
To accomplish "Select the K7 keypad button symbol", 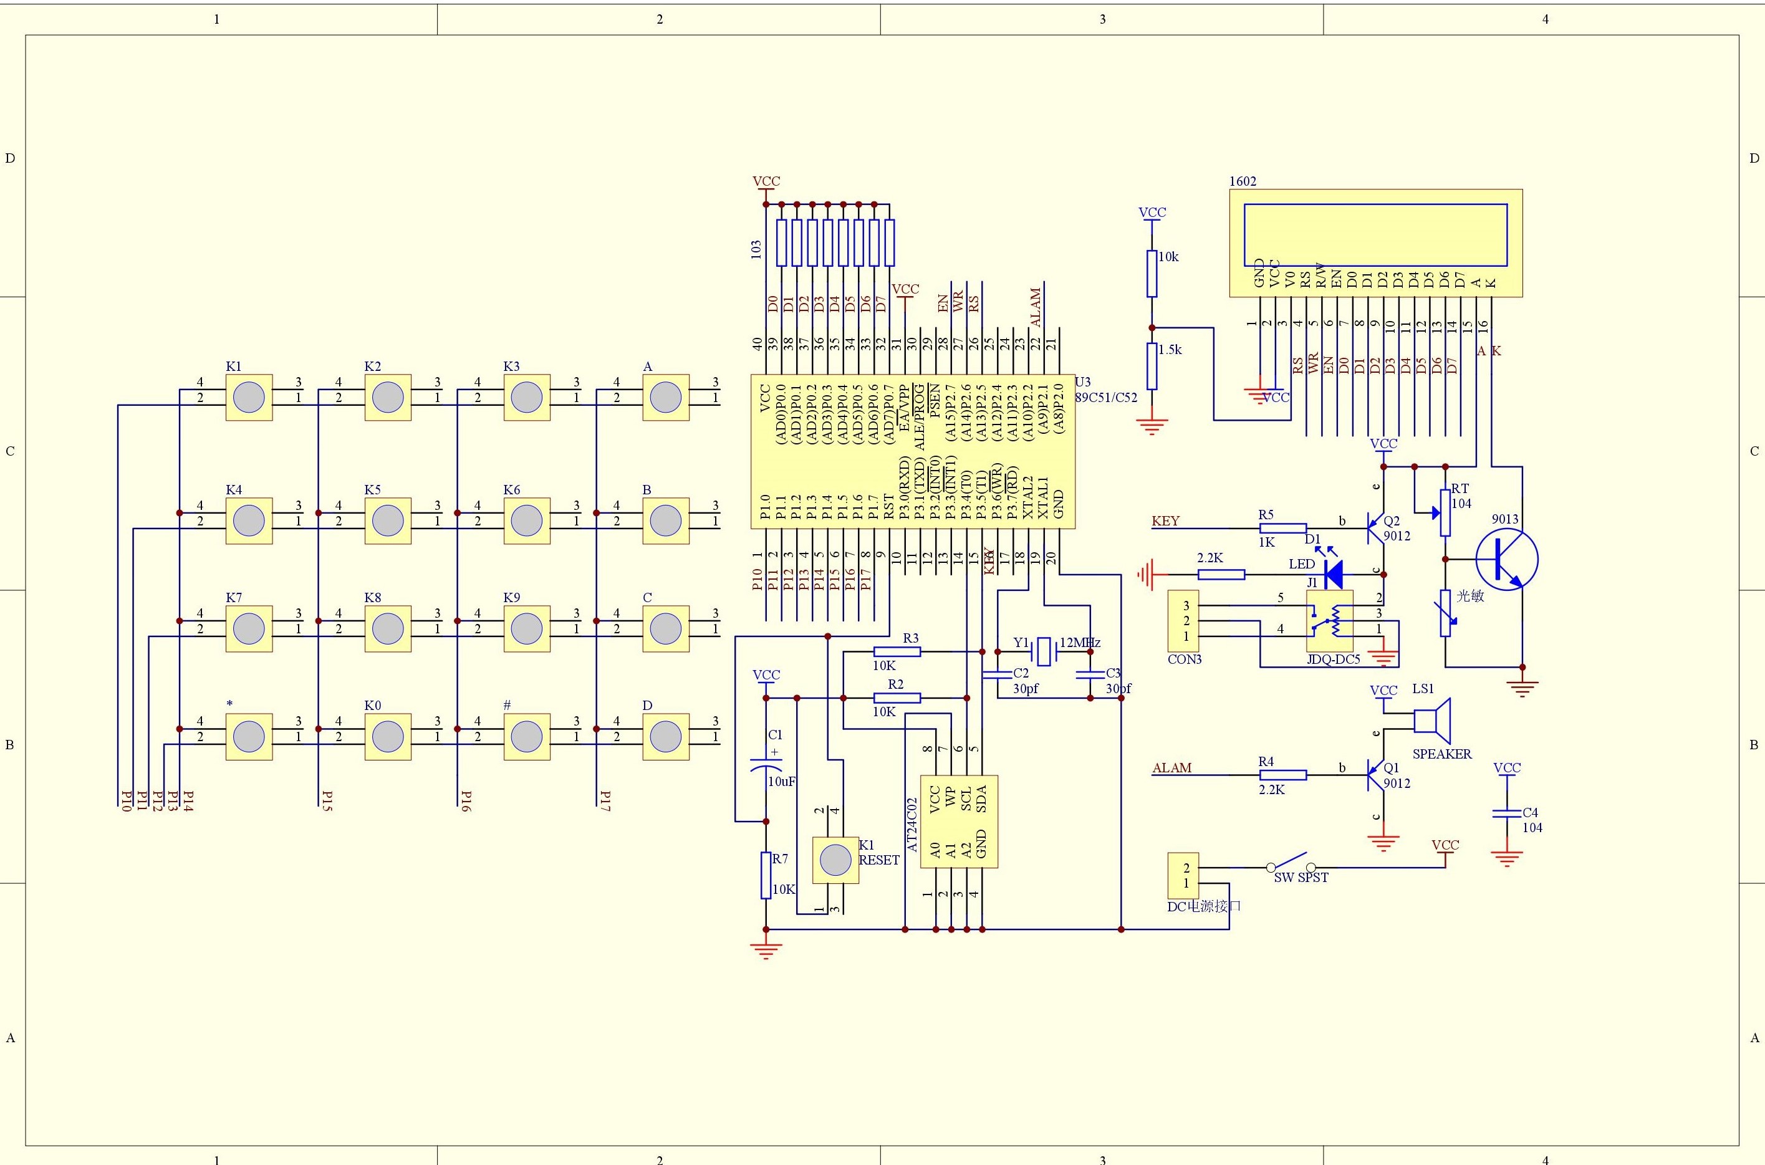I will pyautogui.click(x=249, y=628).
